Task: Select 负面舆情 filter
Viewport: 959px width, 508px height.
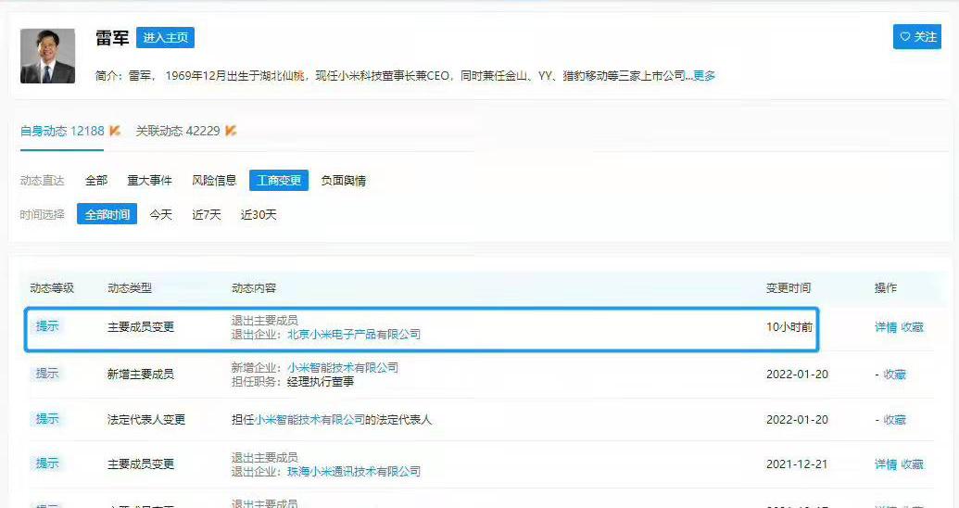Action: point(343,180)
